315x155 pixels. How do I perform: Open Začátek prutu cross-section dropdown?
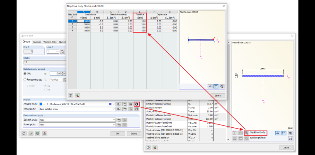pyautogui.click(x=114, y=104)
